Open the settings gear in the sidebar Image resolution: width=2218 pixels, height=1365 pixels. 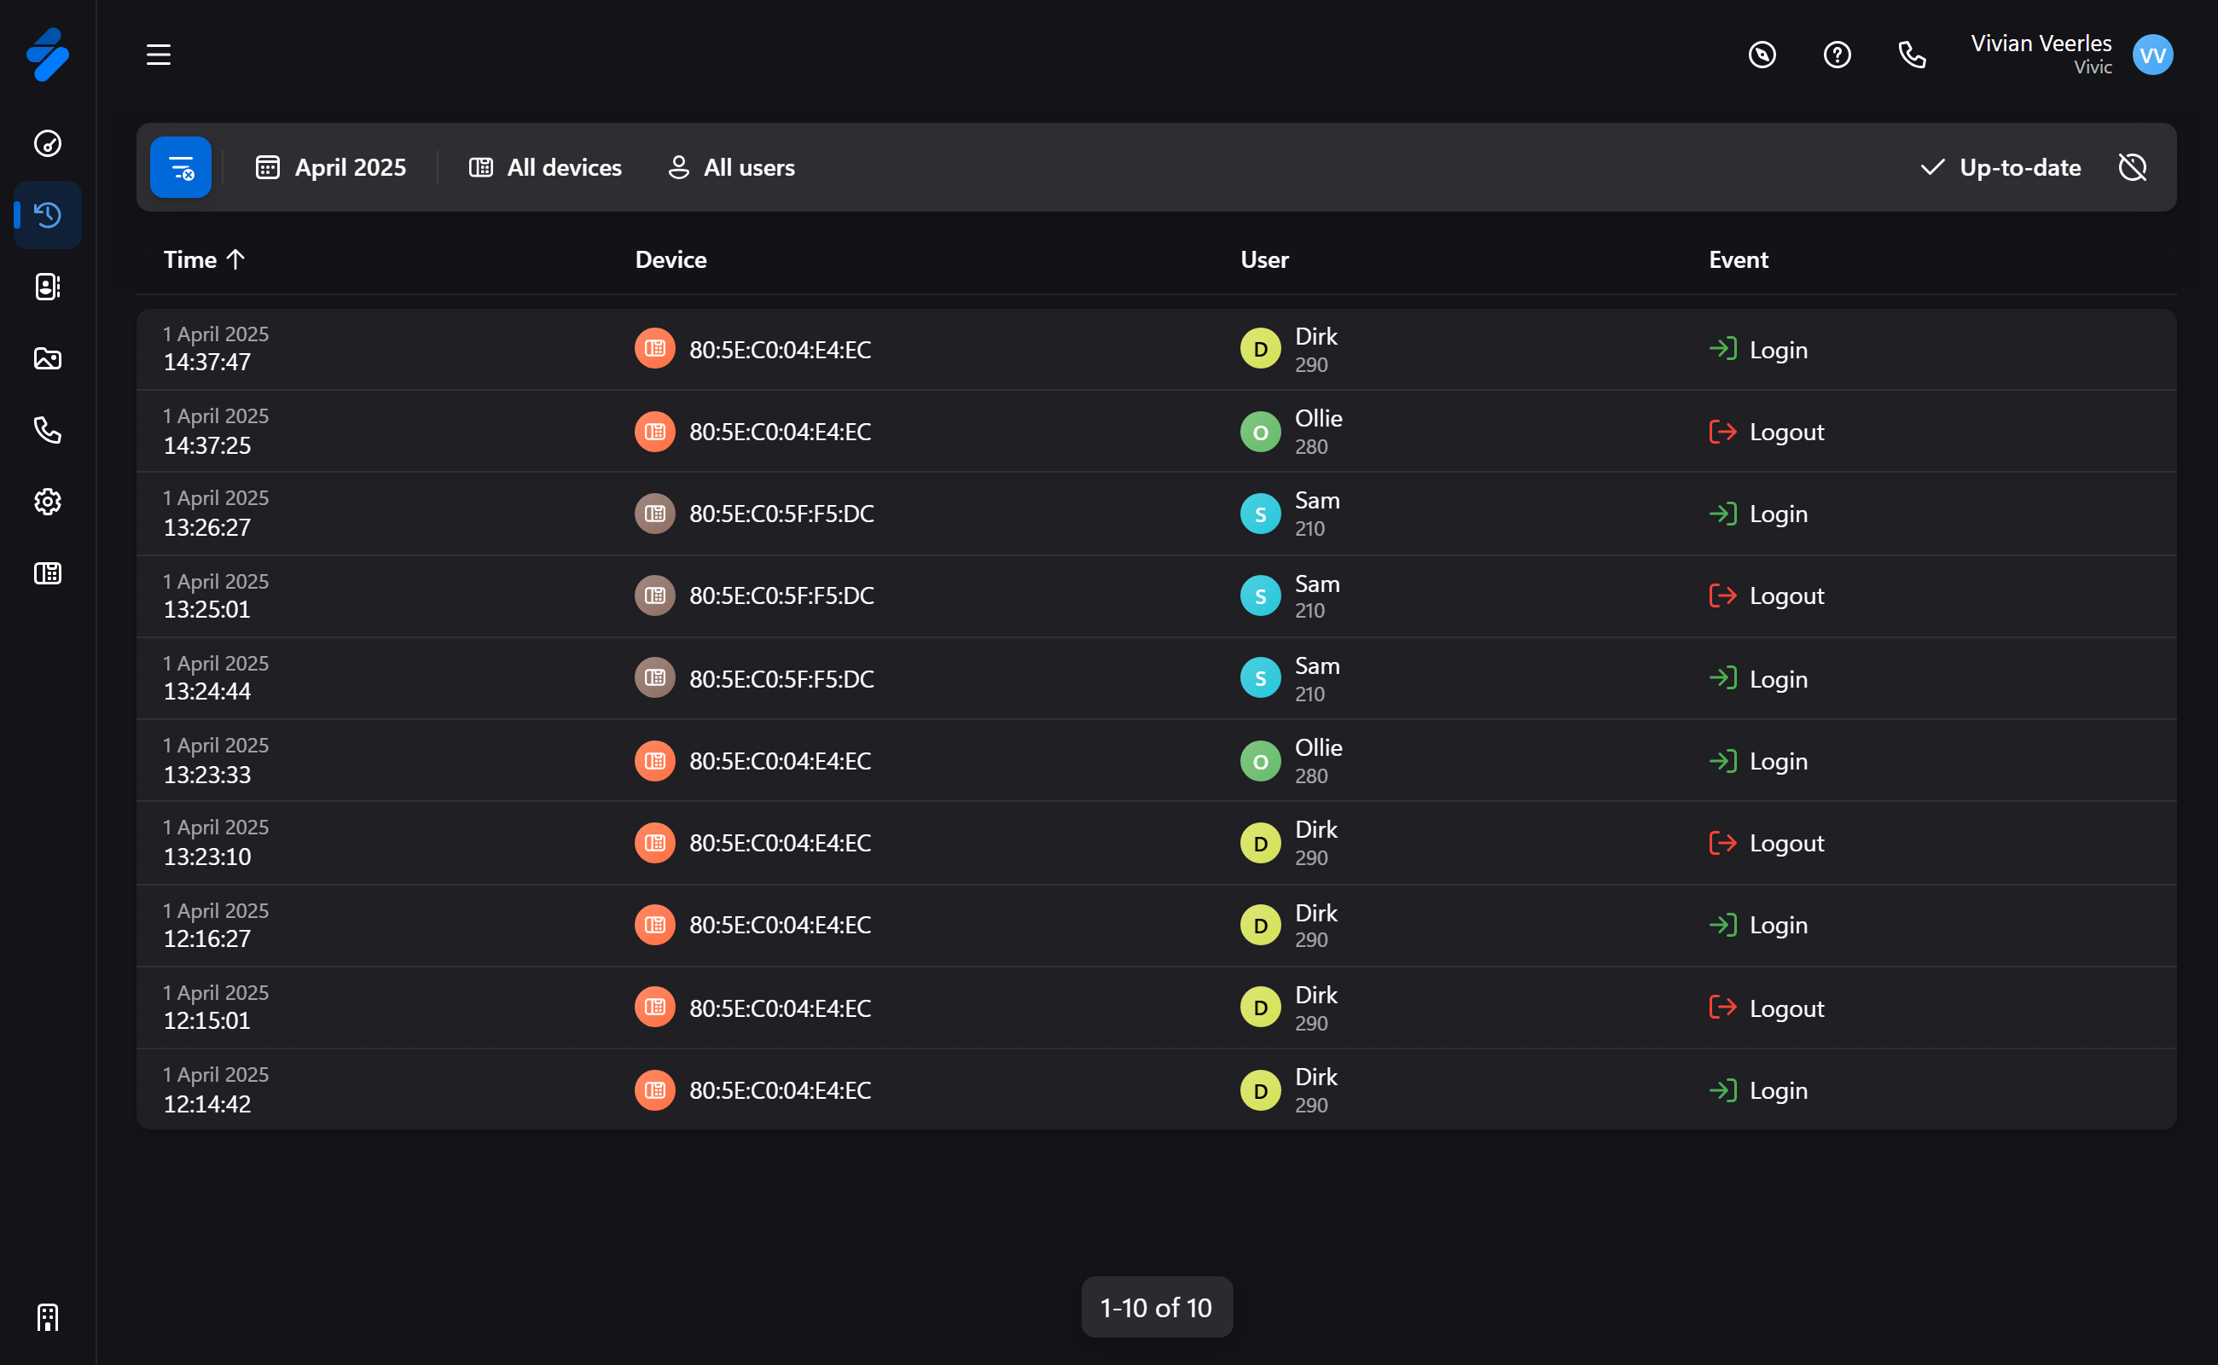click(47, 501)
